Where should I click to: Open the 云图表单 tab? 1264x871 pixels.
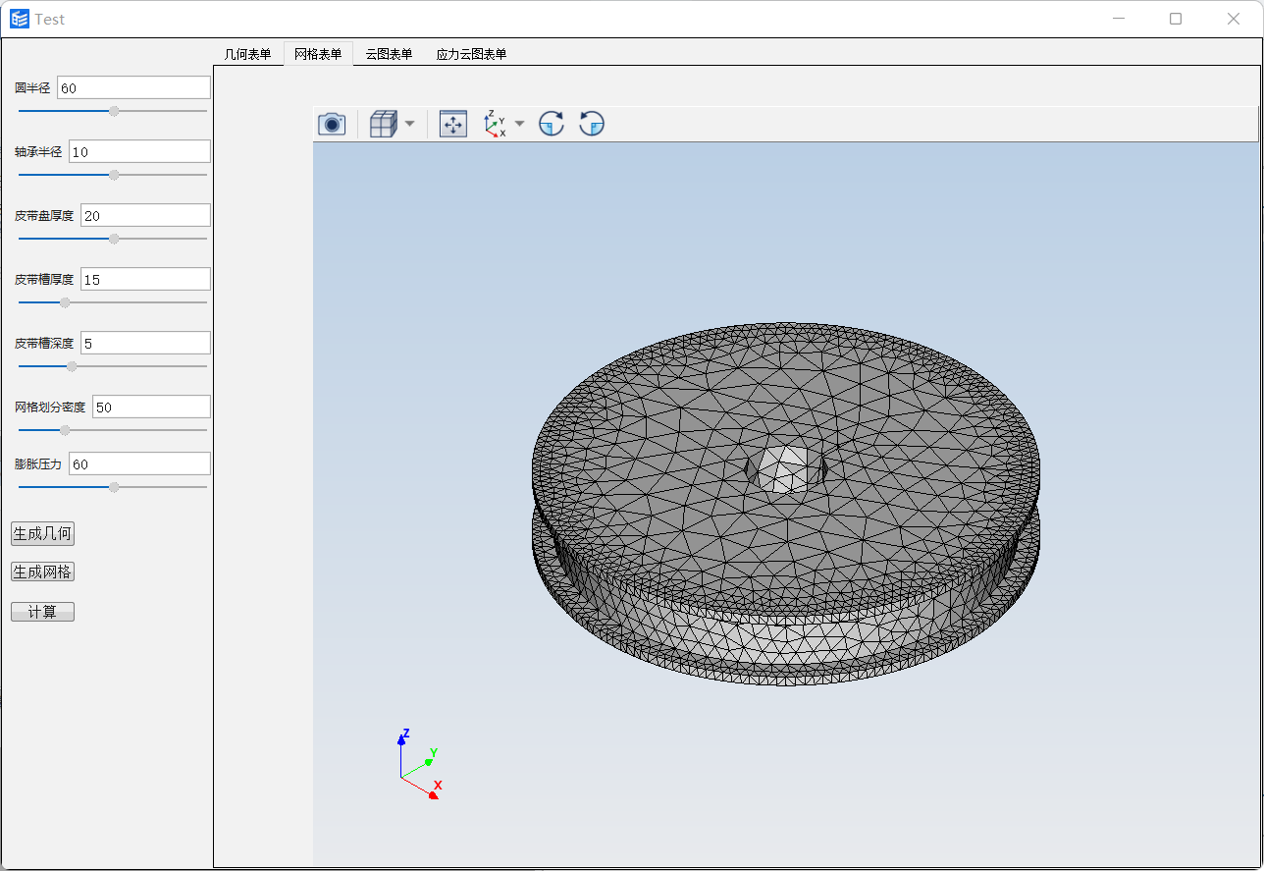coord(389,54)
